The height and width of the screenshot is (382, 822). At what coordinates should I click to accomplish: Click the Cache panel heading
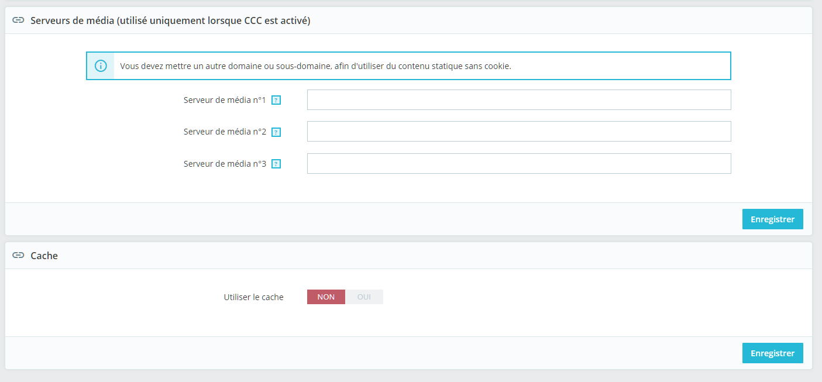point(44,256)
